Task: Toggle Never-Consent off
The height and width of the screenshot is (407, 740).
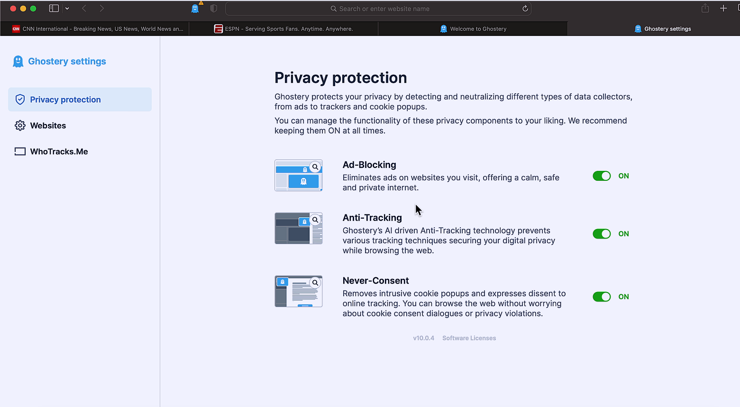Action: (x=601, y=297)
